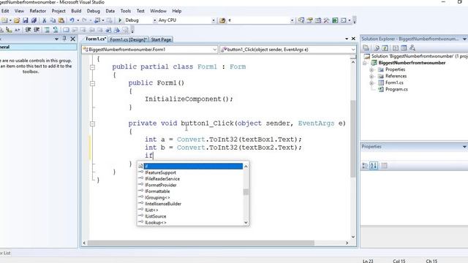
Task: Expand Form1.cs node in Solution Explorer
Action: (371, 83)
